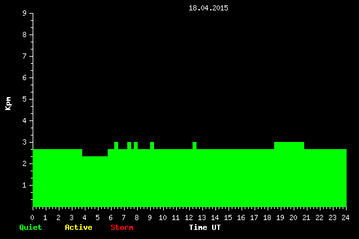Click the Kp value 1 axis label

[x=25, y=185]
